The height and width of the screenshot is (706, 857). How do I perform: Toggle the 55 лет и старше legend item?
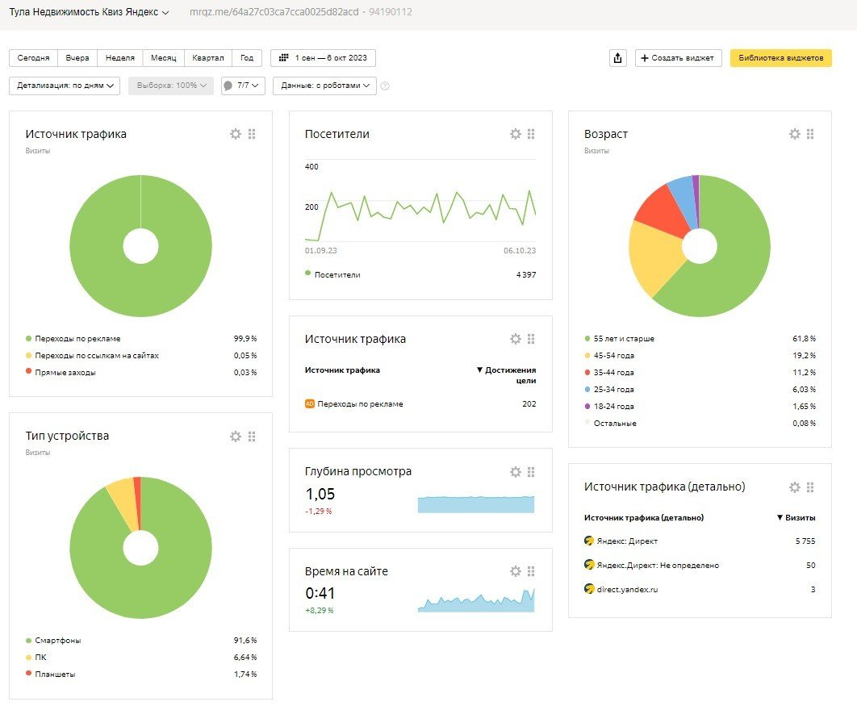623,339
